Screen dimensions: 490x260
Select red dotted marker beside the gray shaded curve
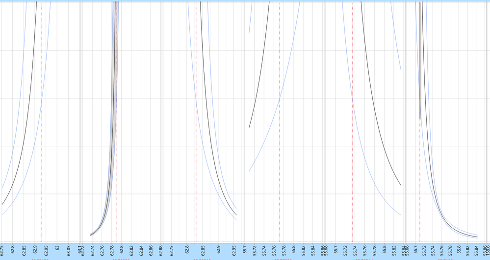tap(117, 123)
